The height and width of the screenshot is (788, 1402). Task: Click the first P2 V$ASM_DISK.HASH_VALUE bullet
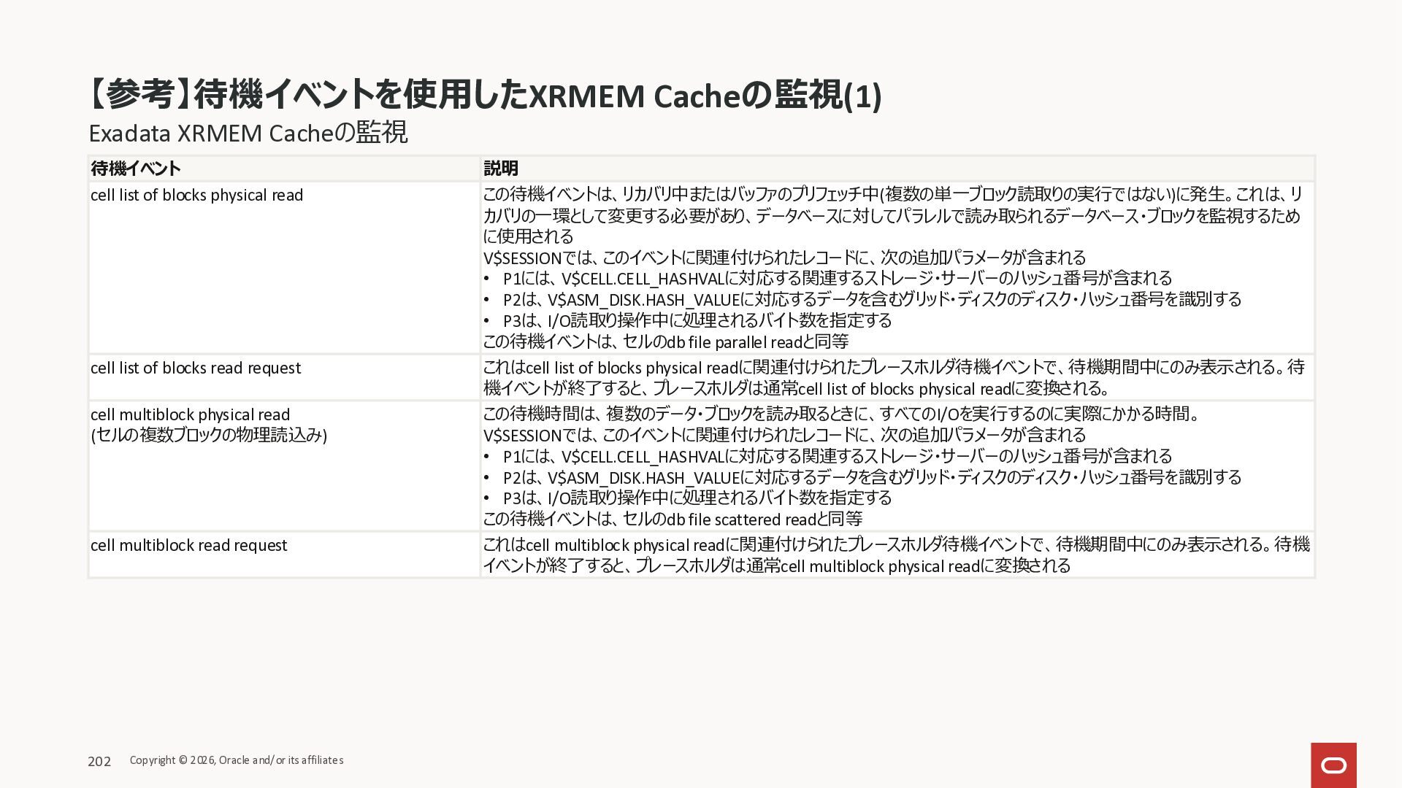click(x=872, y=299)
